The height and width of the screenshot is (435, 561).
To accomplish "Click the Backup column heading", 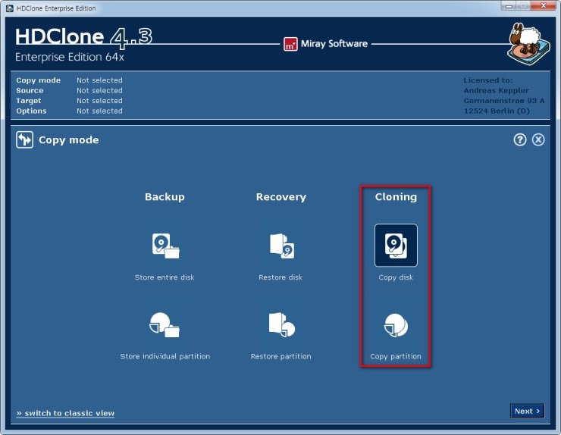I will [165, 197].
